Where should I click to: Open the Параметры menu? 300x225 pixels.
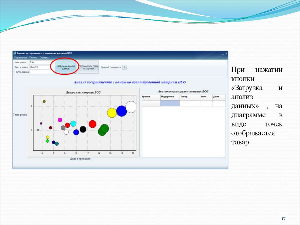coord(21,57)
